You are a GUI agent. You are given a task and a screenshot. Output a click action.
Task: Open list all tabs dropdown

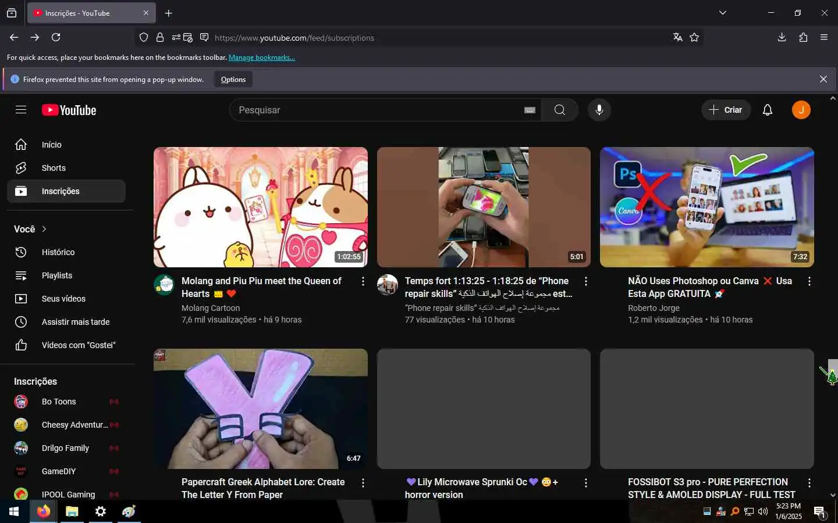pyautogui.click(x=722, y=13)
